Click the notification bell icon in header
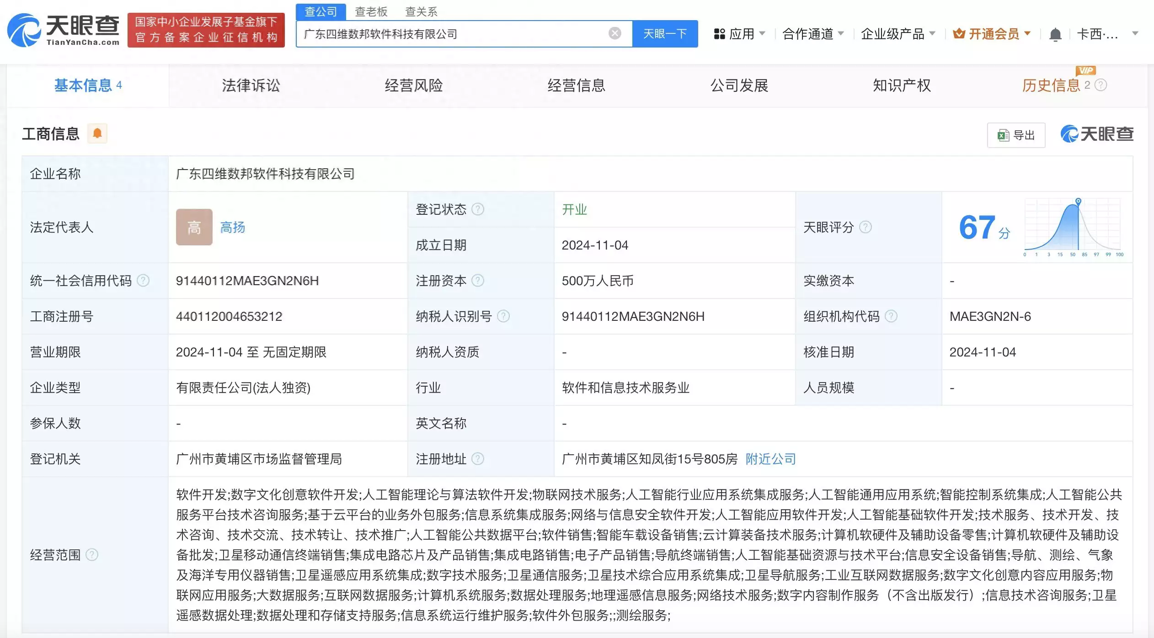This screenshot has height=638, width=1154. pyautogui.click(x=1055, y=34)
